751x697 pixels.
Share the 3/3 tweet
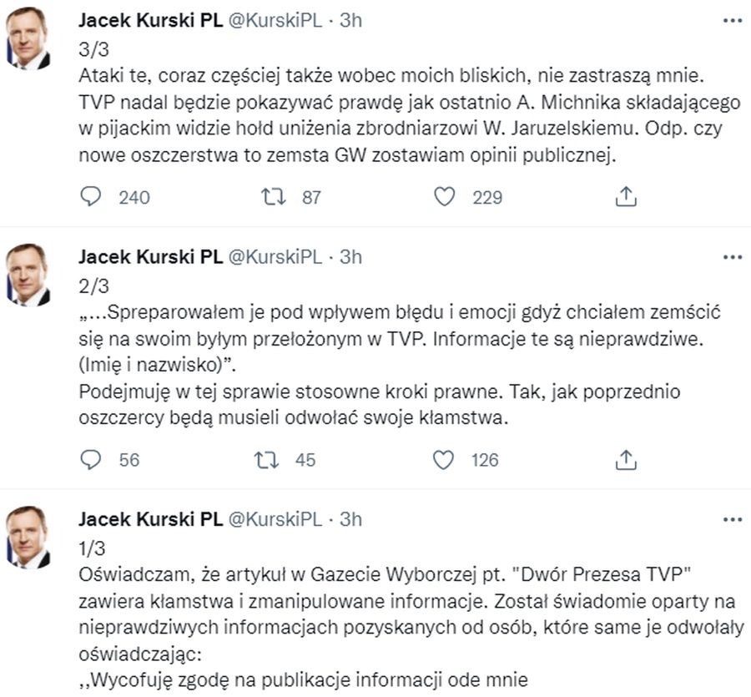(x=626, y=197)
